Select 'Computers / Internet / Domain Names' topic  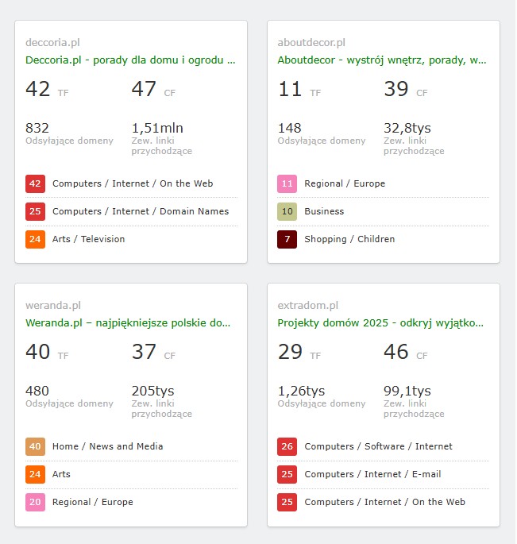tap(141, 211)
